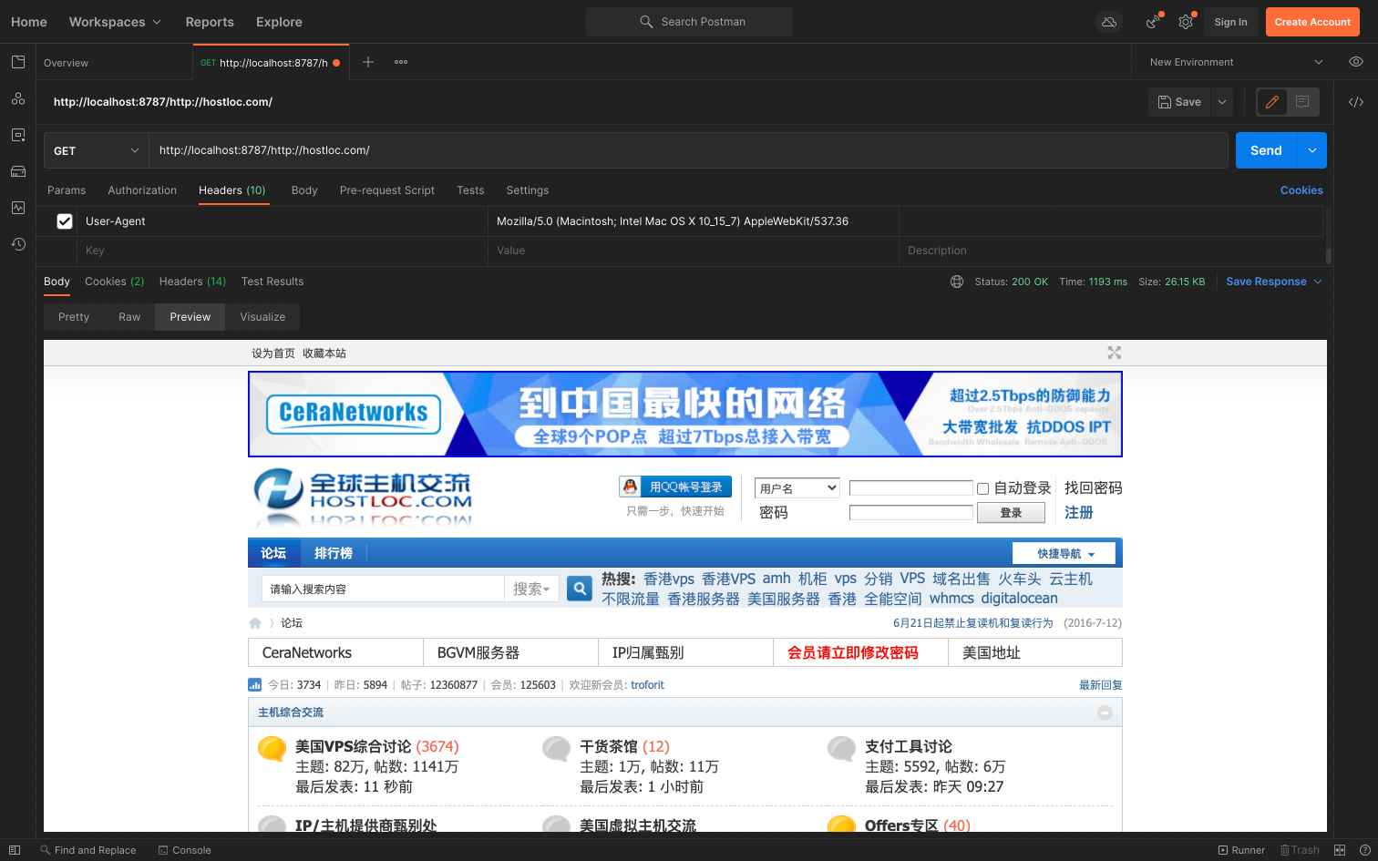Switch to the Authorization tab
This screenshot has height=861, width=1378.
pos(142,190)
